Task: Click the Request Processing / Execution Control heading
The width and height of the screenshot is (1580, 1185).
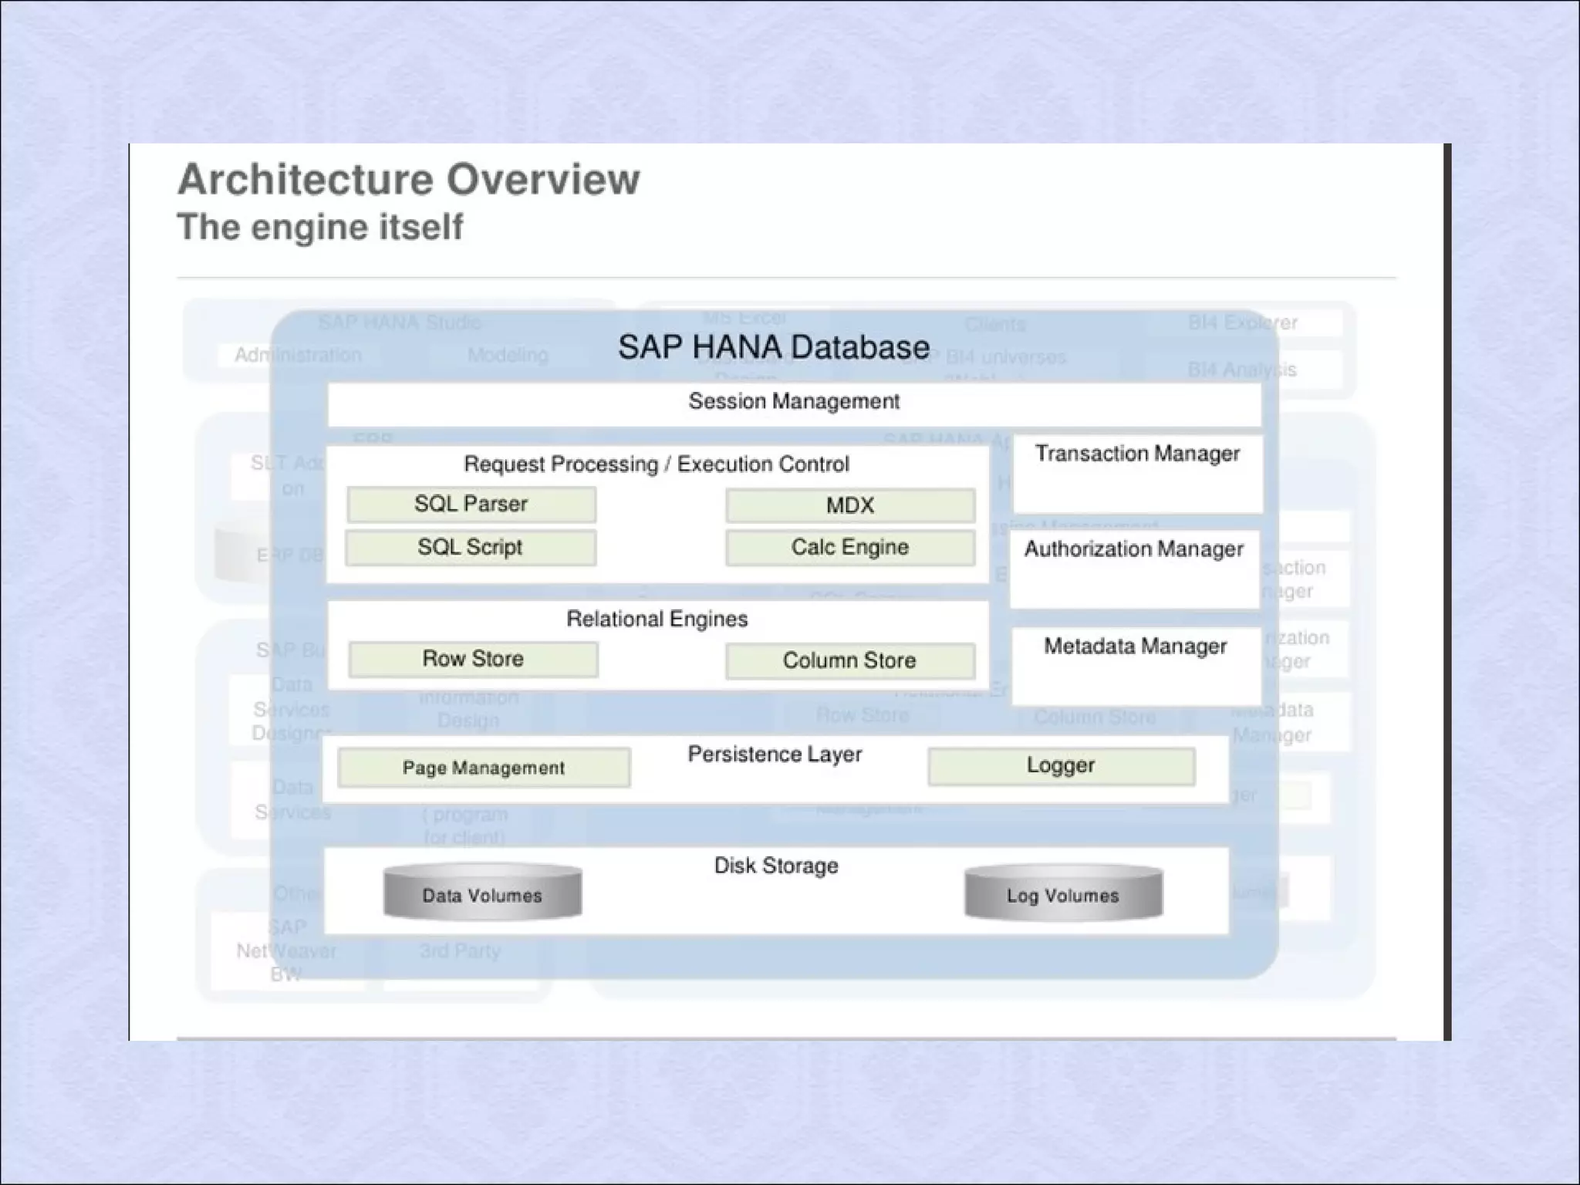Action: (657, 464)
